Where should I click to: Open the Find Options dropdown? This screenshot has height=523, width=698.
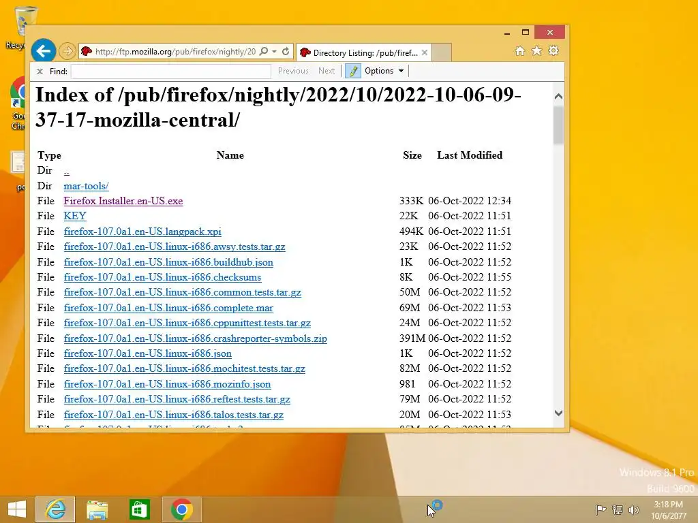point(384,71)
